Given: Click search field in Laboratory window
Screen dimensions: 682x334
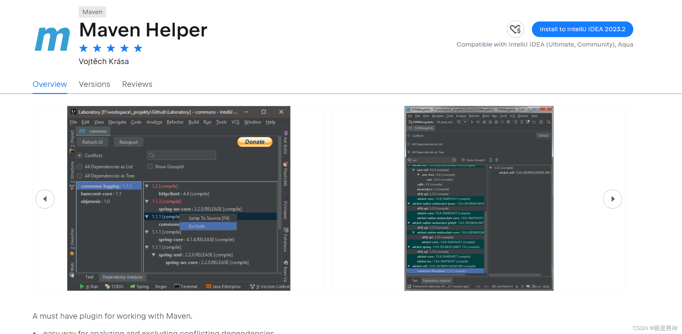Looking at the screenshot, I should [181, 155].
